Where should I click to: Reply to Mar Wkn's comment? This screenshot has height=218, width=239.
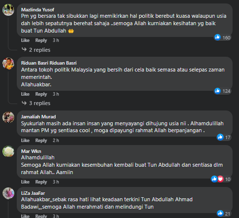point(41,182)
